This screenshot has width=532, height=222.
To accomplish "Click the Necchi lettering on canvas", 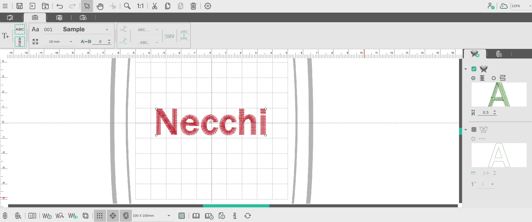I will pos(211,122).
